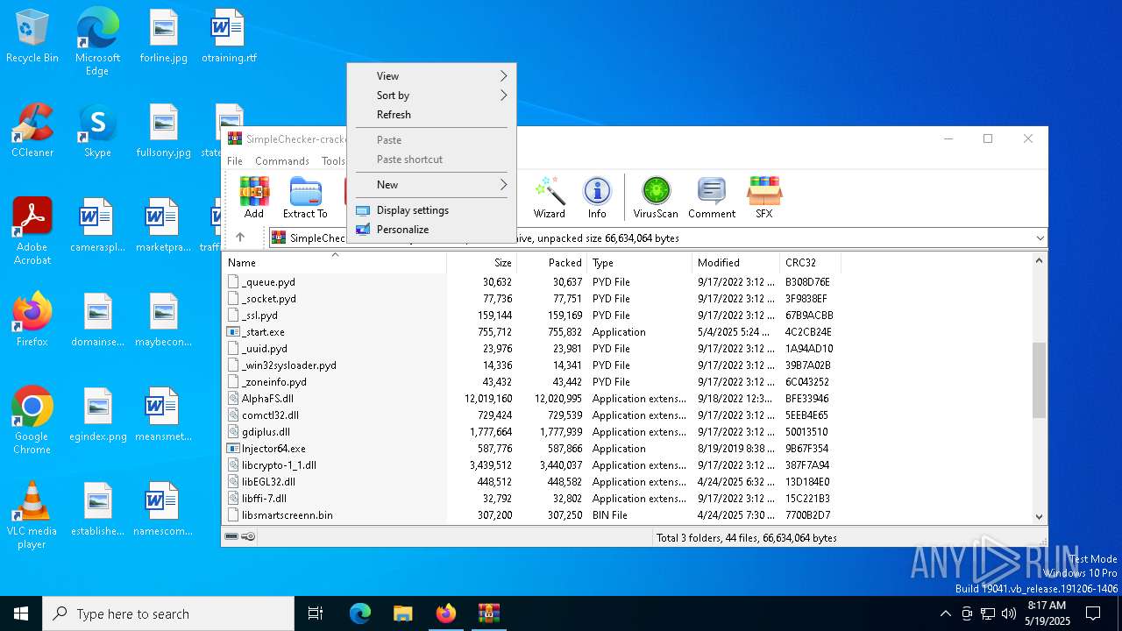This screenshot has width=1122, height=631.
Task: Choose Personalize in context menu
Action: point(431,230)
